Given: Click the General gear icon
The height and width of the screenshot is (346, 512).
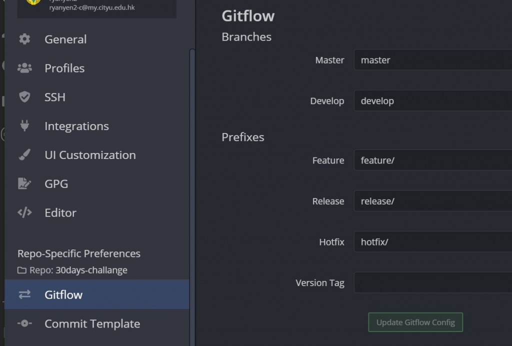Looking at the screenshot, I should (x=24, y=39).
